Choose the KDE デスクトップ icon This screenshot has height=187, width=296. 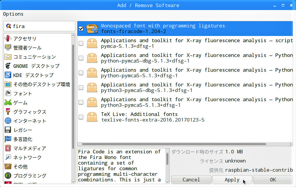8,75
